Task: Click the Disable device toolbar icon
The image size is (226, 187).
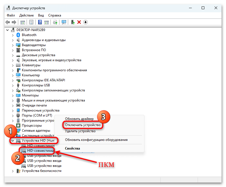Action: click(85, 22)
